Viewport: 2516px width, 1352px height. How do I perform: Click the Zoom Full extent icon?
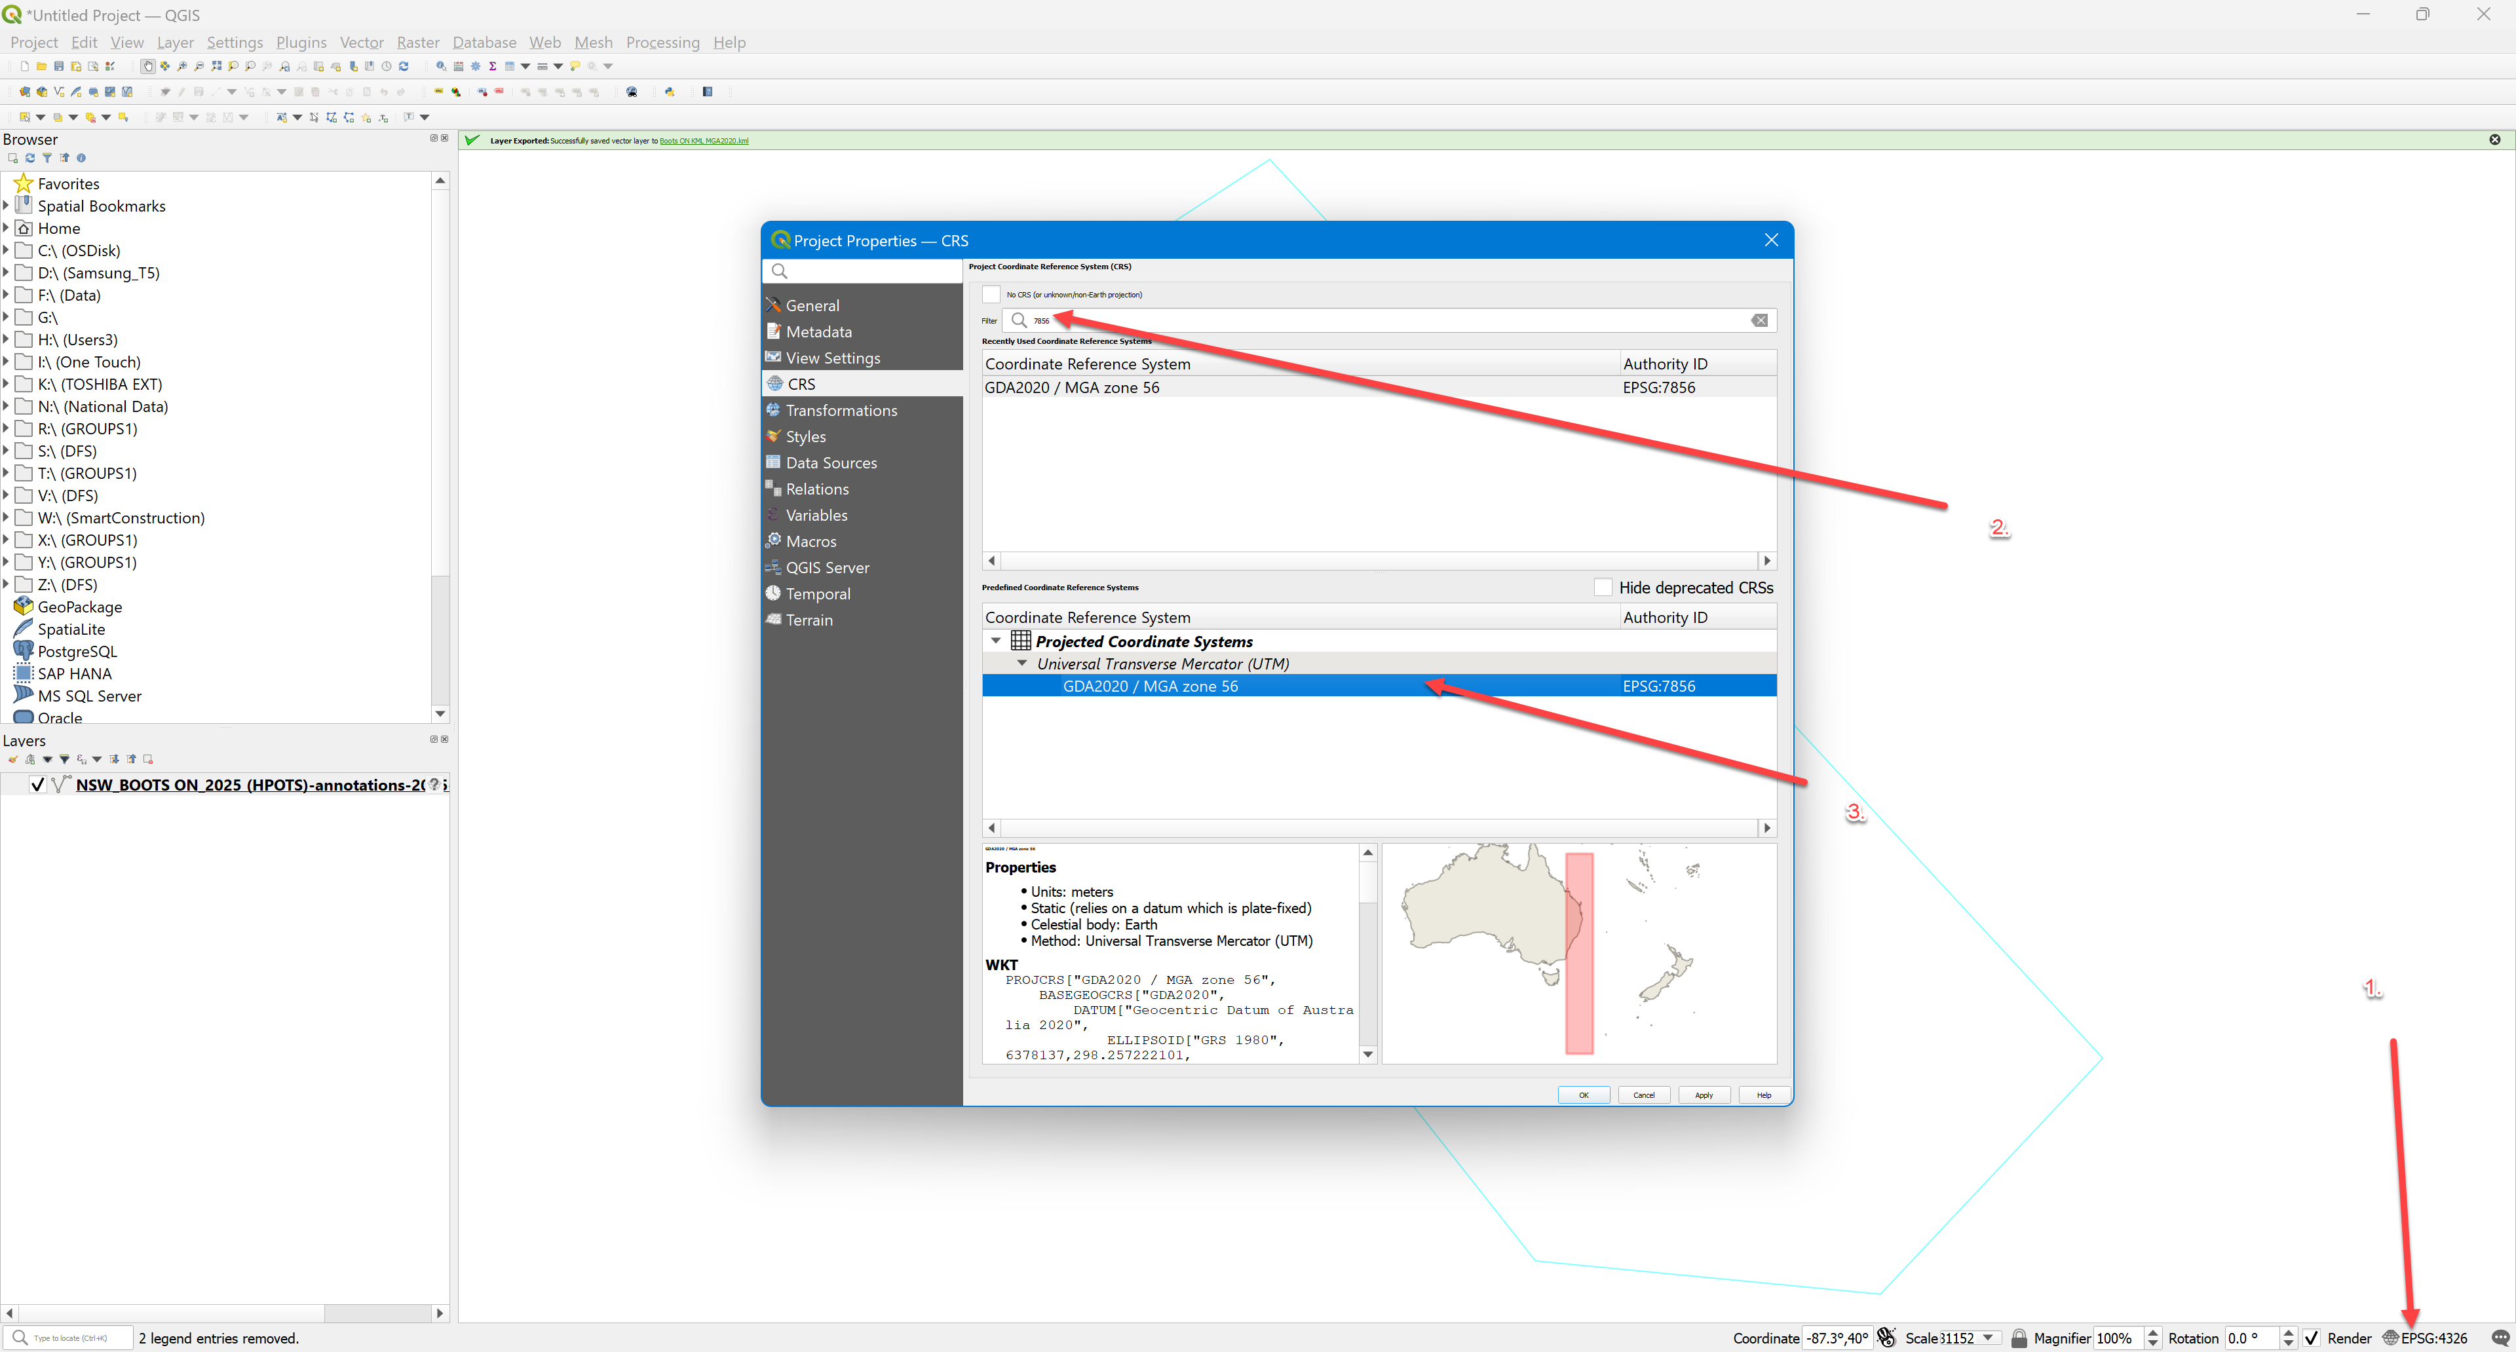(216, 66)
